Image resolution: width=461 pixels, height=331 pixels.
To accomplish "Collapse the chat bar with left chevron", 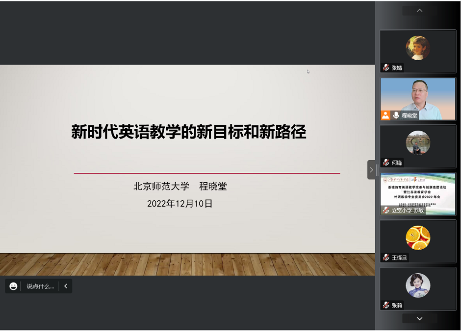I will tap(65, 286).
